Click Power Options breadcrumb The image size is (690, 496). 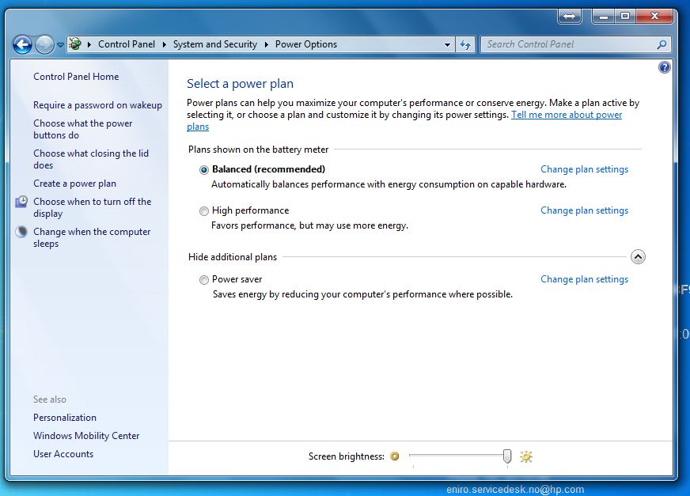click(x=306, y=44)
